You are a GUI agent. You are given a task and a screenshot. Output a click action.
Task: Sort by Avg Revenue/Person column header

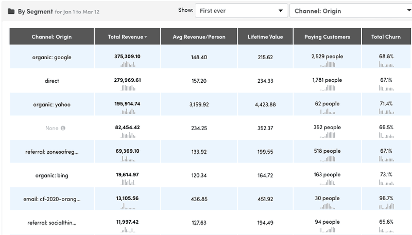tap(199, 37)
